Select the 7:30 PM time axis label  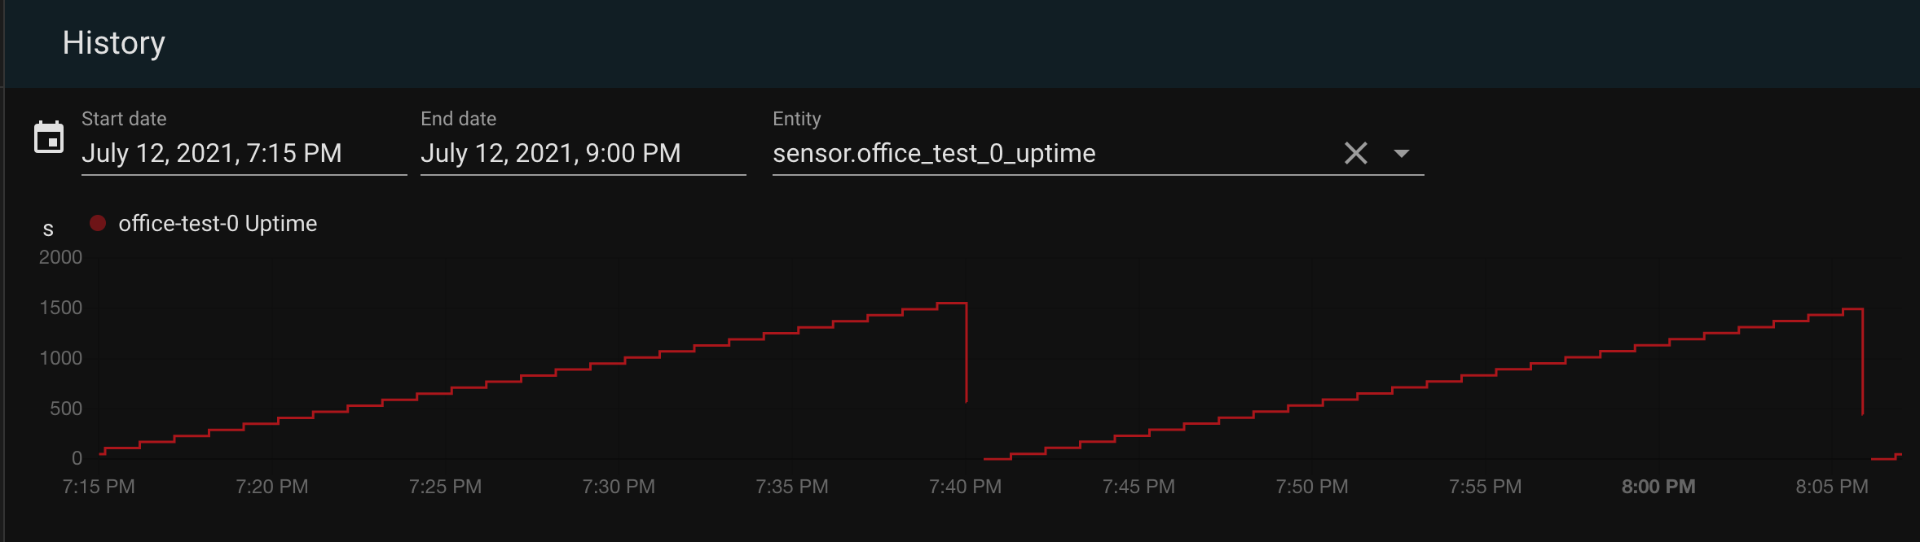pyautogui.click(x=619, y=487)
